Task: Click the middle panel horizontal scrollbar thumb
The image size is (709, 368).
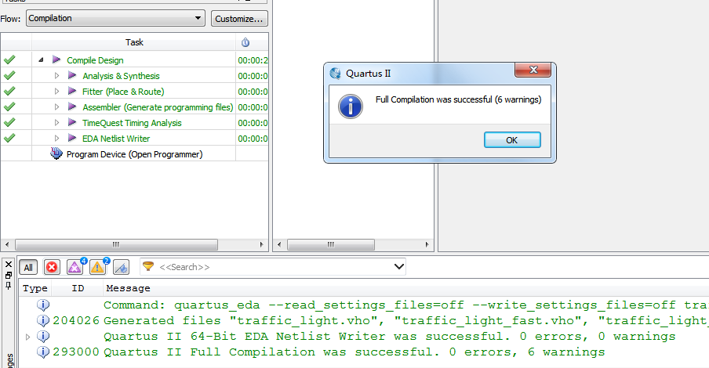Action: [x=330, y=244]
